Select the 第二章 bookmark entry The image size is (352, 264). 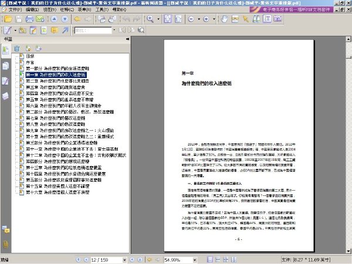tap(57, 81)
